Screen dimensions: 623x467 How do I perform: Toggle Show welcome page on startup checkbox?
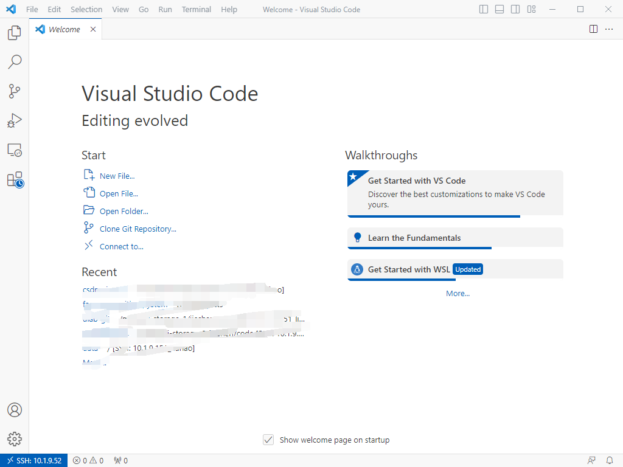pyautogui.click(x=268, y=440)
